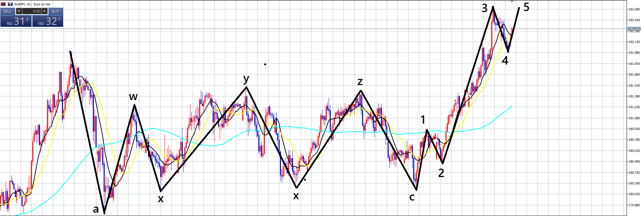
Task: Click the sell price 182.31 panel
Action: [x=16, y=21]
